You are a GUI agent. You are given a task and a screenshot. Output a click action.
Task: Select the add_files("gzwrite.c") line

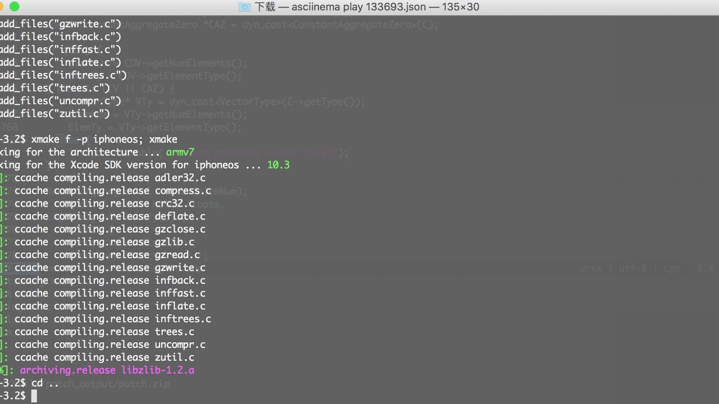[x=61, y=24]
